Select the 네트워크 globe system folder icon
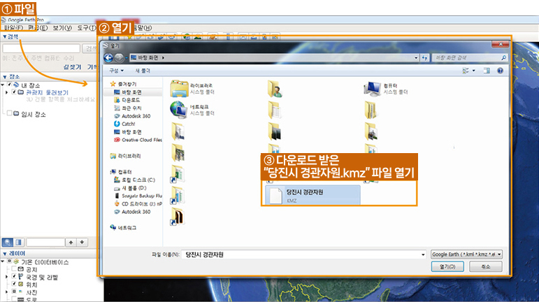Image resolution: width=539 pixels, height=302 pixels. (178, 110)
